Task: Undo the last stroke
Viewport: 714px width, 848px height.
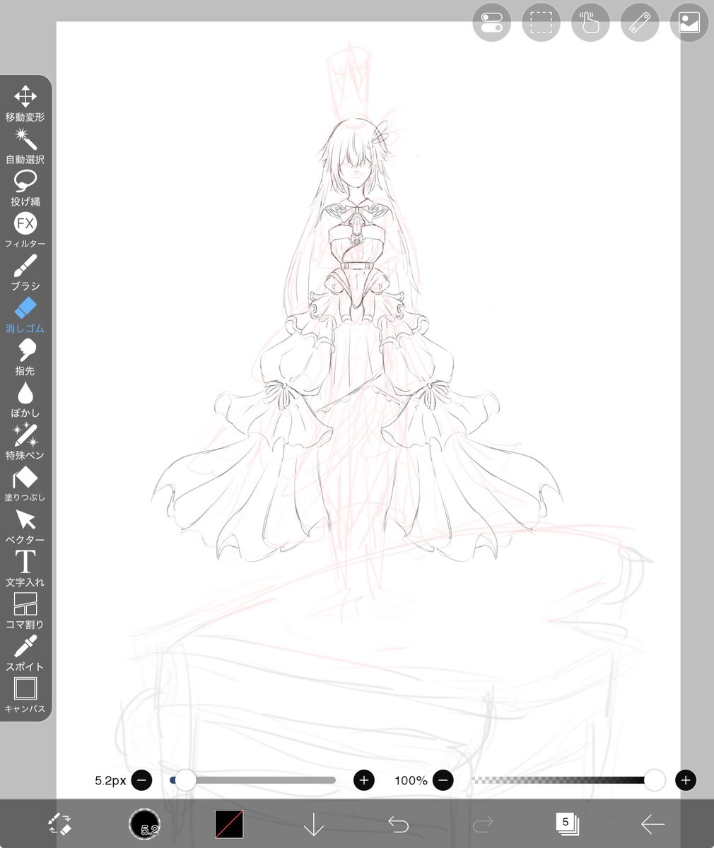Action: coord(399,824)
